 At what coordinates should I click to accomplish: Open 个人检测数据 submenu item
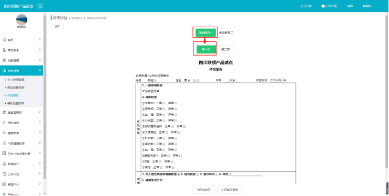(16, 80)
